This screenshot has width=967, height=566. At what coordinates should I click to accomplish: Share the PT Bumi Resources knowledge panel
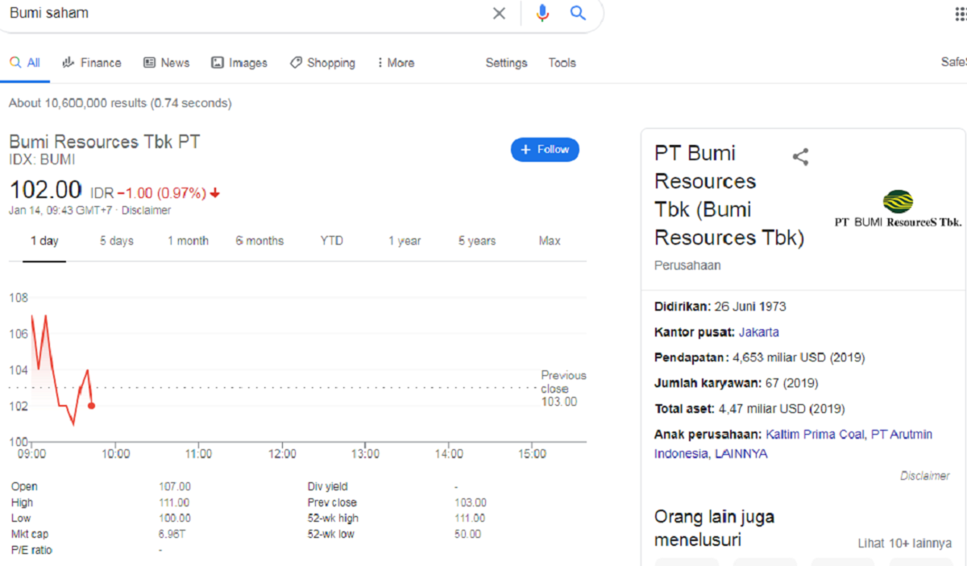(x=800, y=157)
